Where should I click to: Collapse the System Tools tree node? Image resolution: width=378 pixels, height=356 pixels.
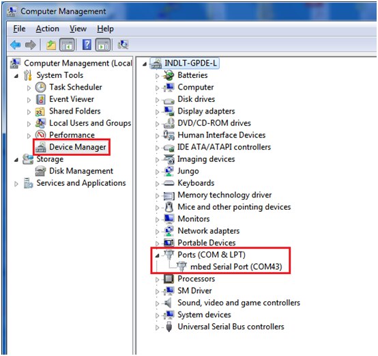coord(16,76)
